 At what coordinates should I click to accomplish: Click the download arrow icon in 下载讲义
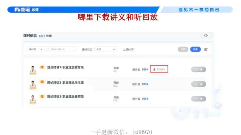(154, 69)
